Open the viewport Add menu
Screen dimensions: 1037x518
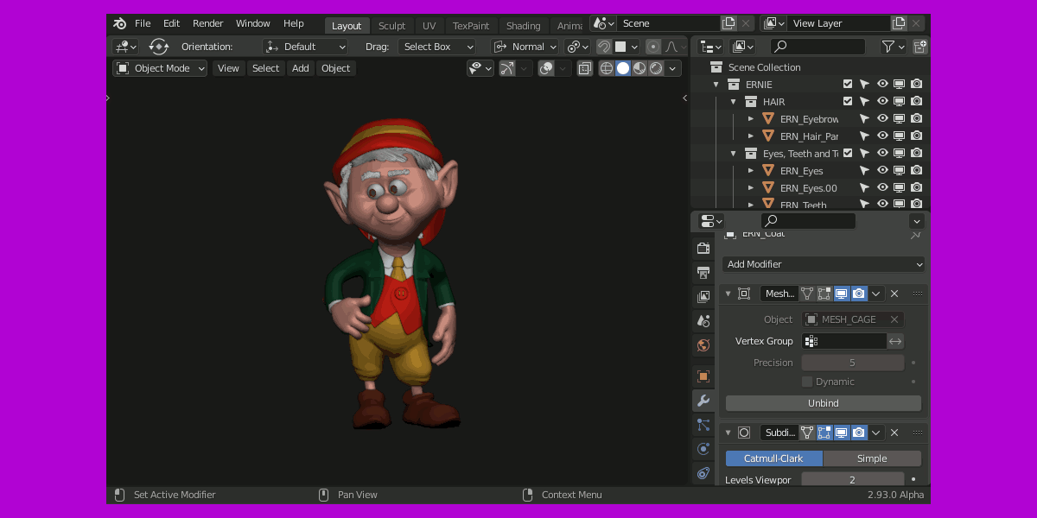tap(300, 68)
